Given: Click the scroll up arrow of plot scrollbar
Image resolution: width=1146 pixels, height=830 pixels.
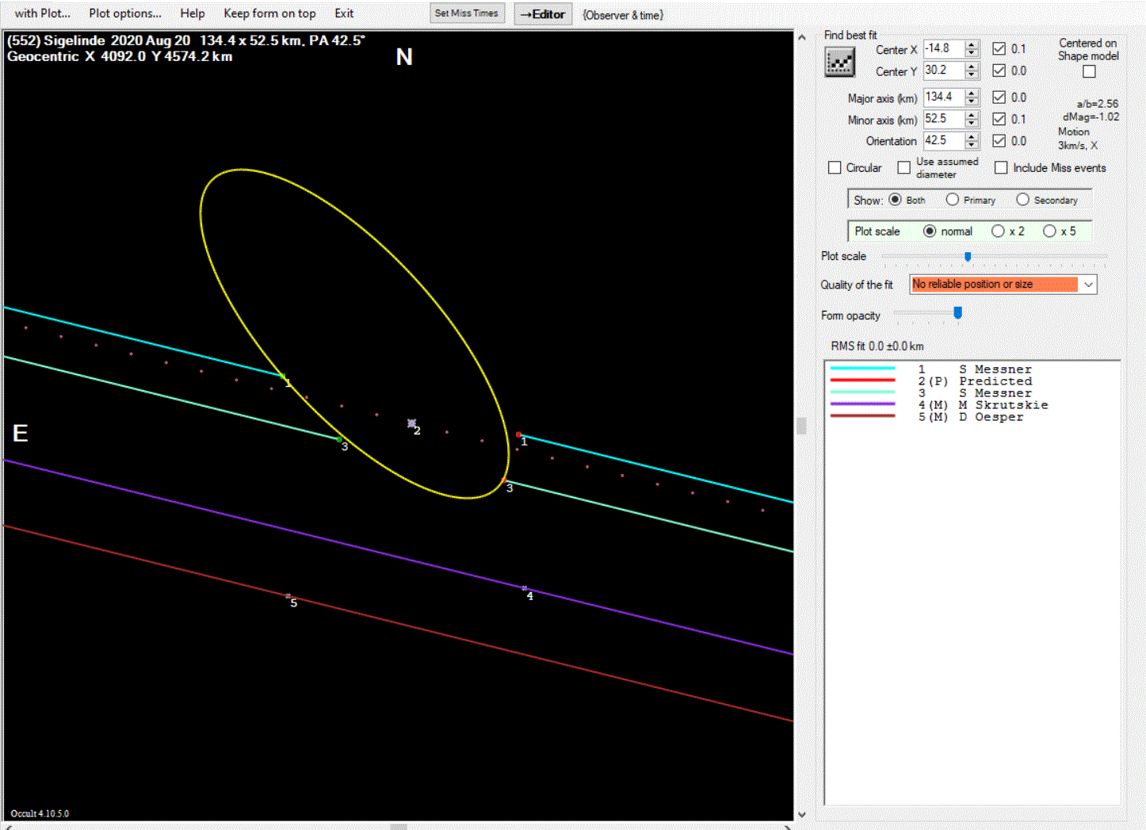Looking at the screenshot, I should pos(801,37).
